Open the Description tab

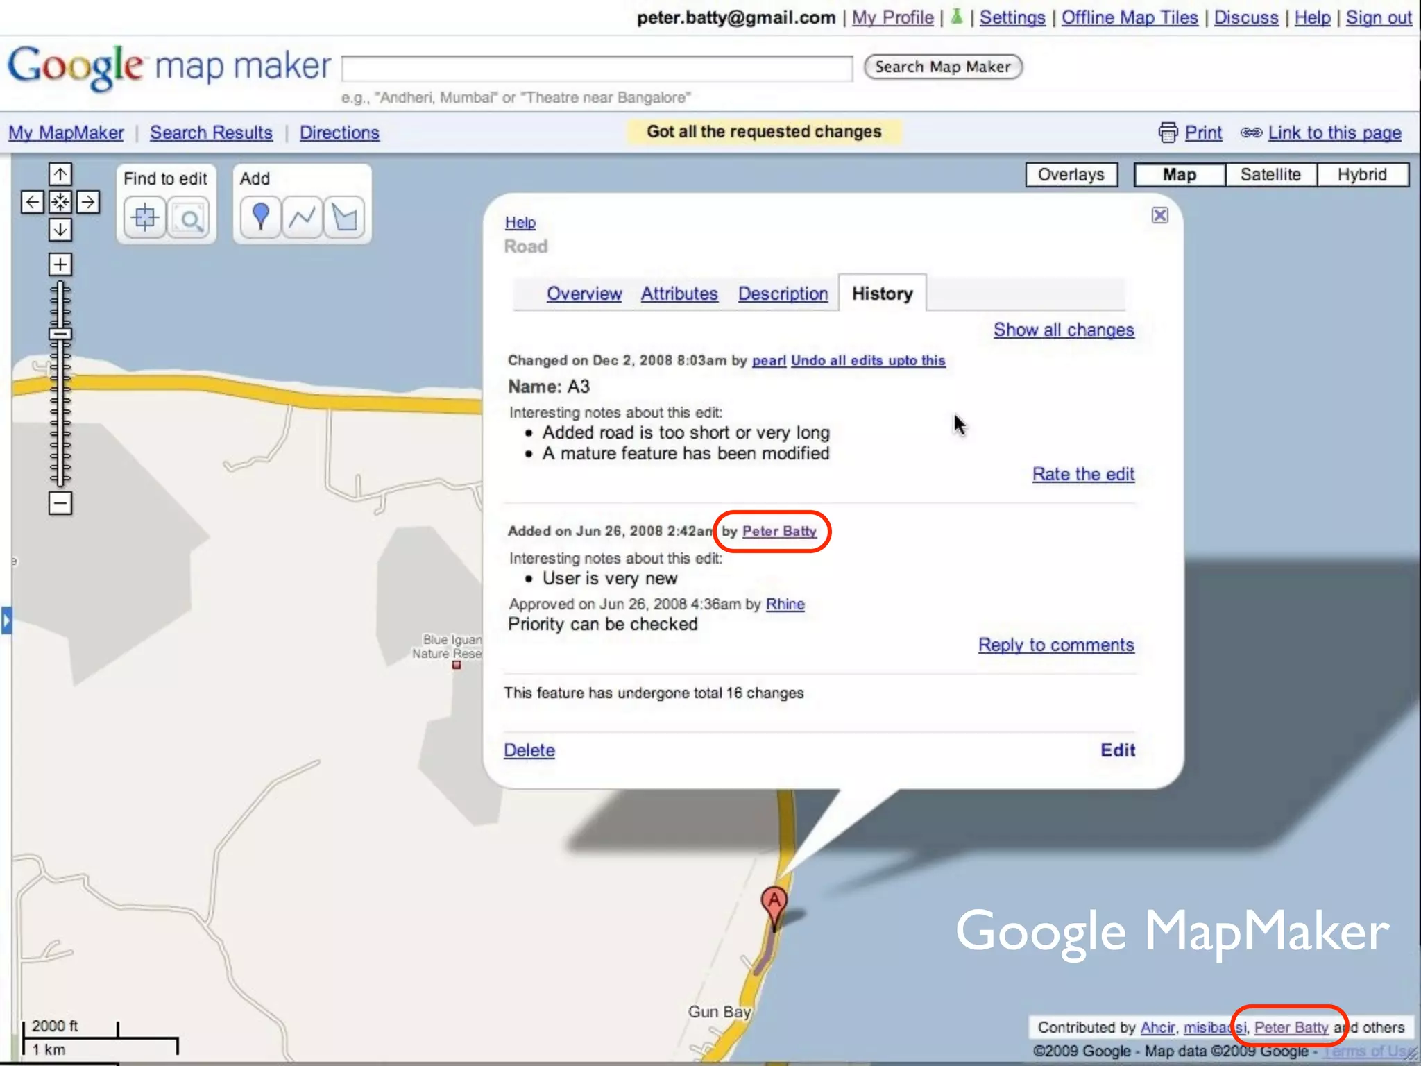783,294
